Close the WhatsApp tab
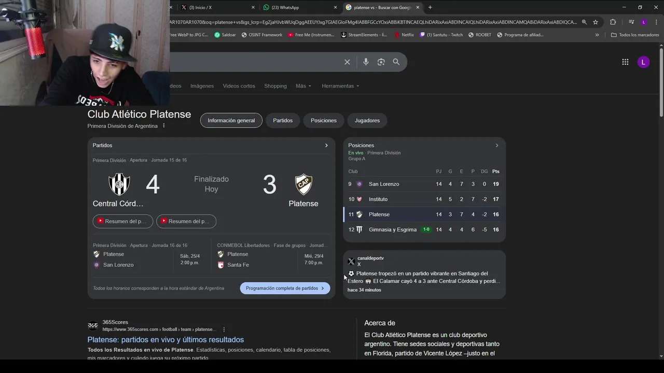 click(335, 7)
